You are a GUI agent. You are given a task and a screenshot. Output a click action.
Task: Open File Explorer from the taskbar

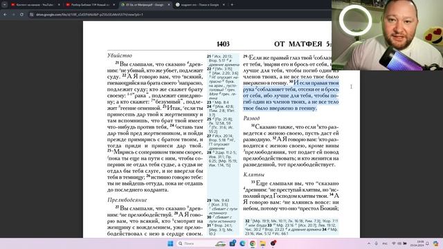[263, 243]
